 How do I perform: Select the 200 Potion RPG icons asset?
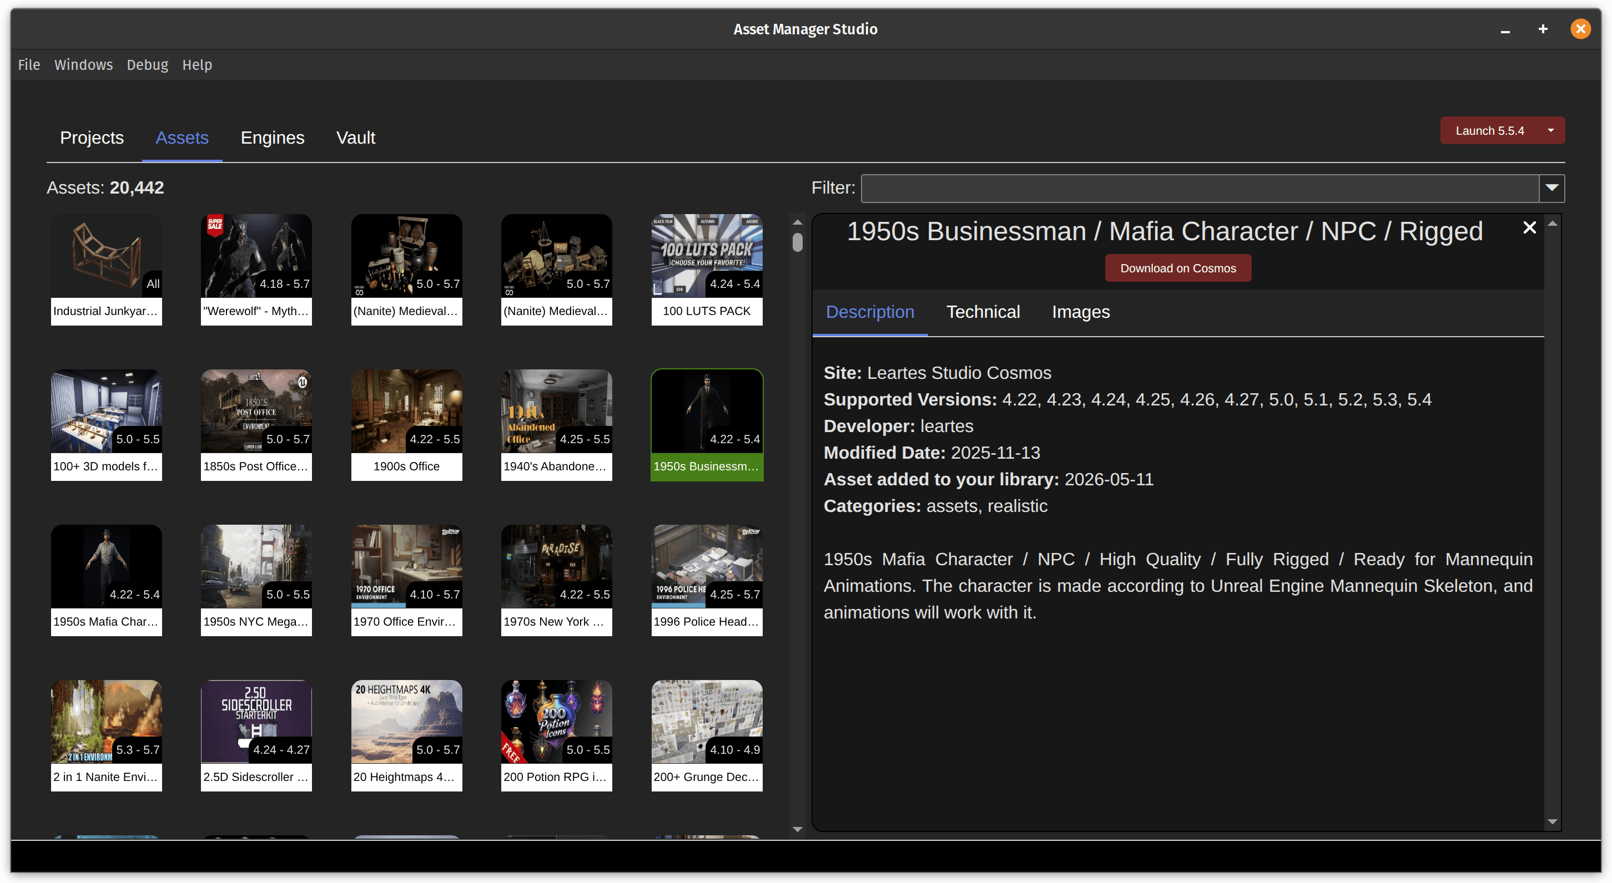point(556,735)
